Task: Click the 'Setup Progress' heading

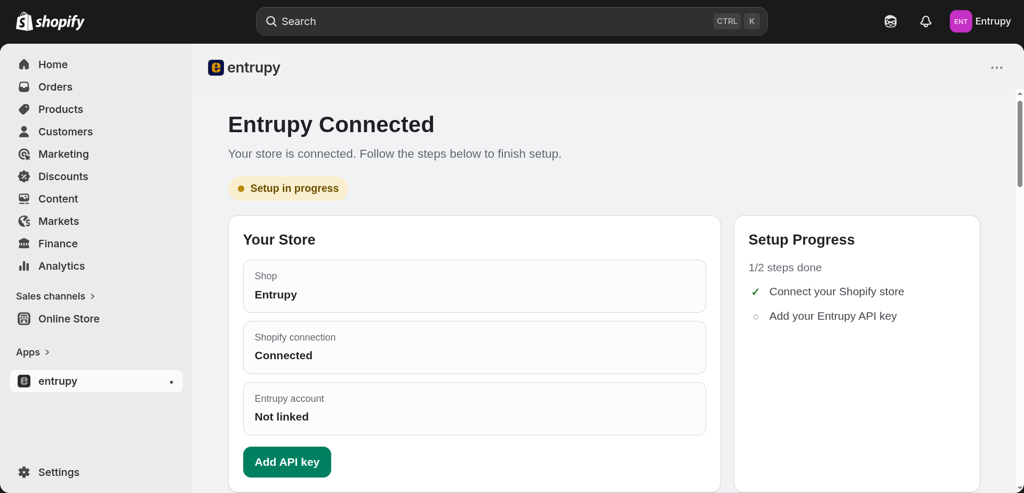Action: click(801, 240)
